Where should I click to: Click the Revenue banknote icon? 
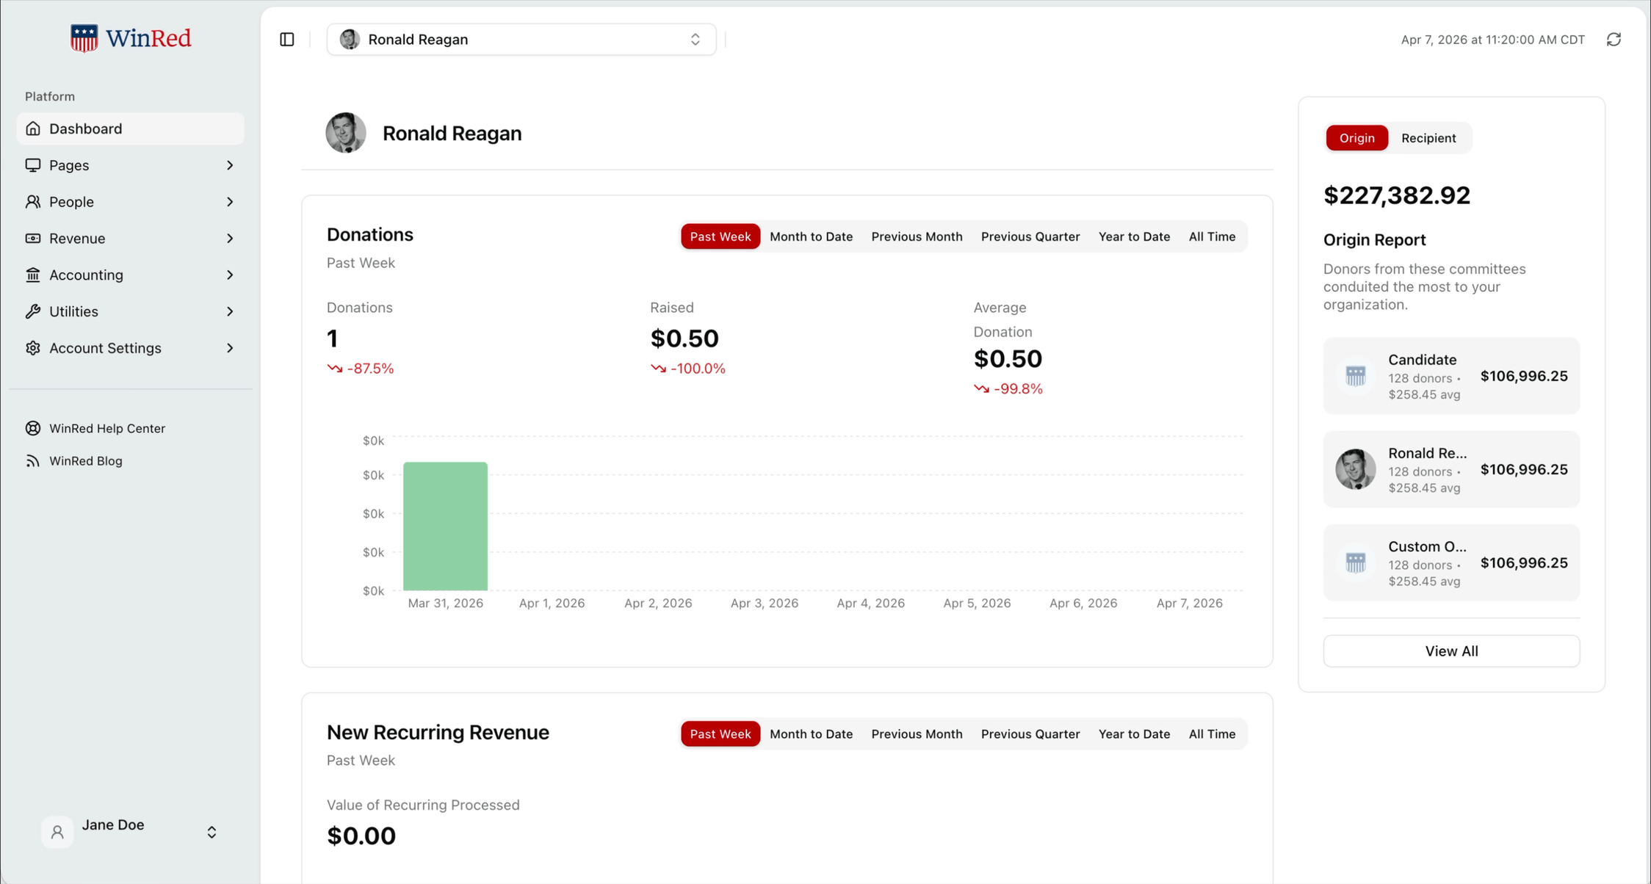(x=33, y=239)
